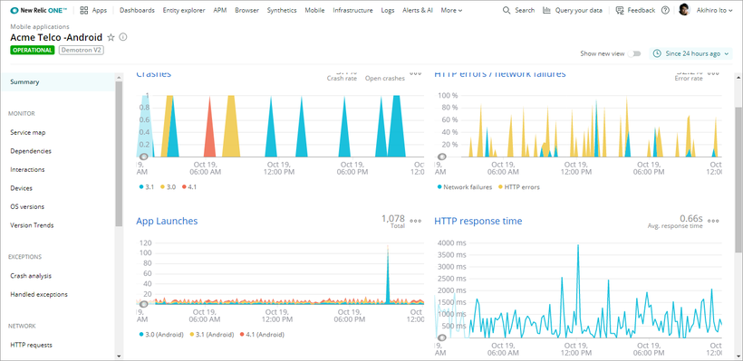The height and width of the screenshot is (361, 743).
Task: Open info icon beside app name
Action: (123, 37)
